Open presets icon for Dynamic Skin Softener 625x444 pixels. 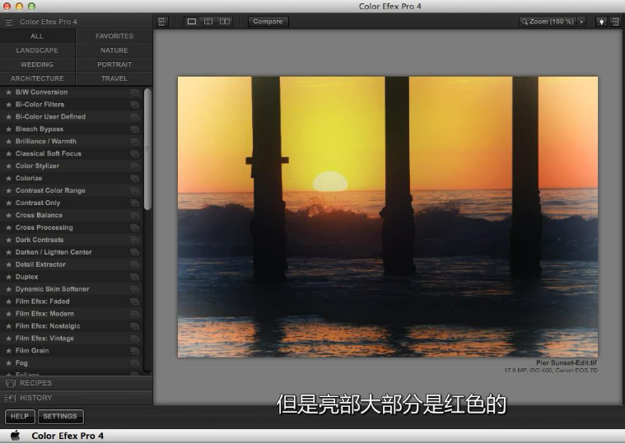(135, 290)
